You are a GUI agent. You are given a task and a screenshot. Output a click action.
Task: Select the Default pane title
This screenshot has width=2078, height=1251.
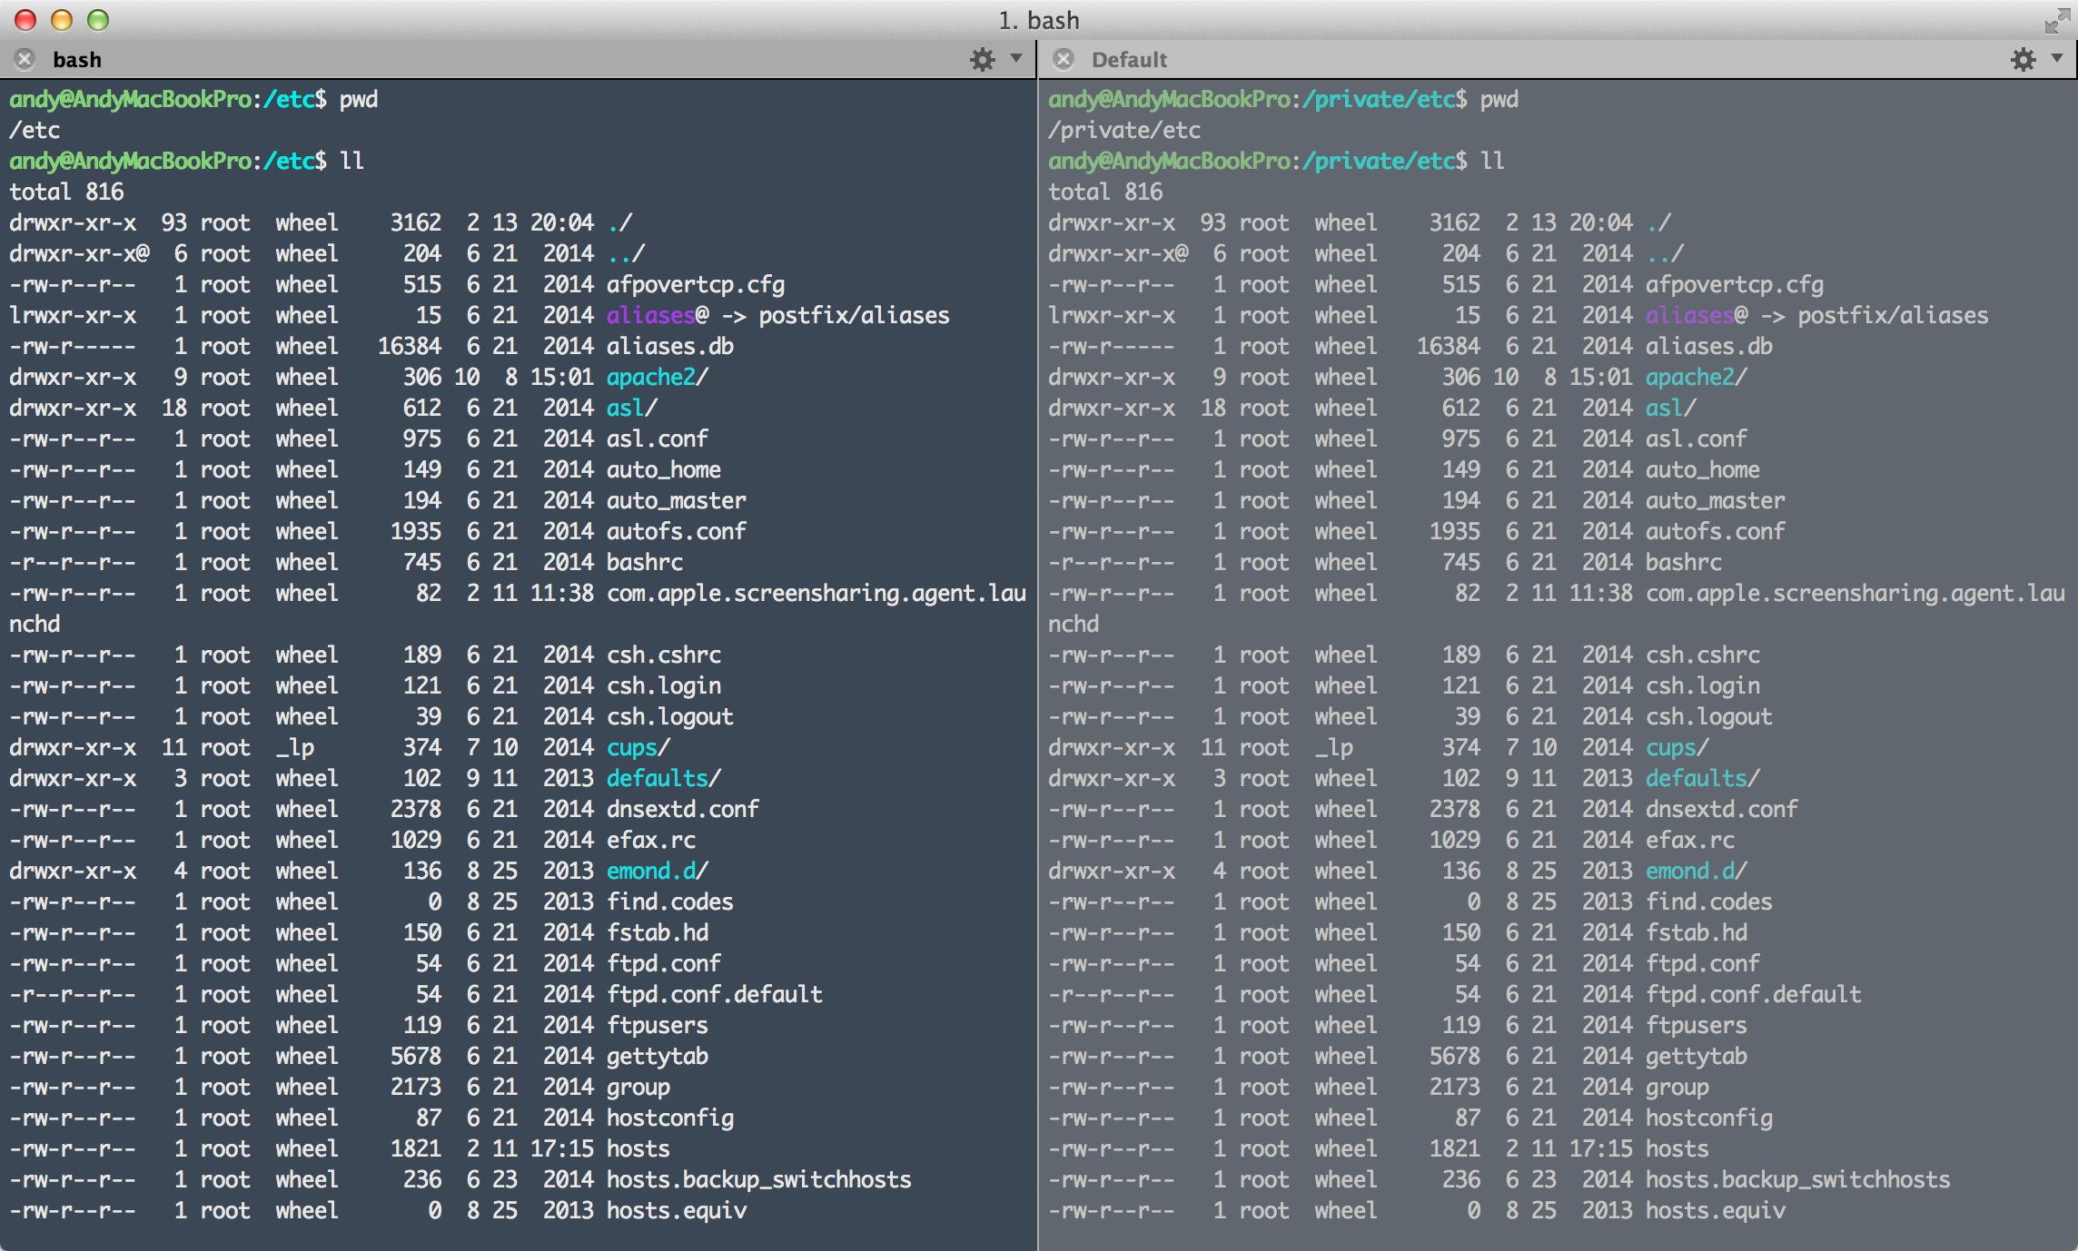coord(1129,60)
